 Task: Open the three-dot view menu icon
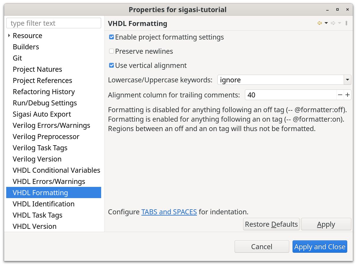(x=347, y=23)
